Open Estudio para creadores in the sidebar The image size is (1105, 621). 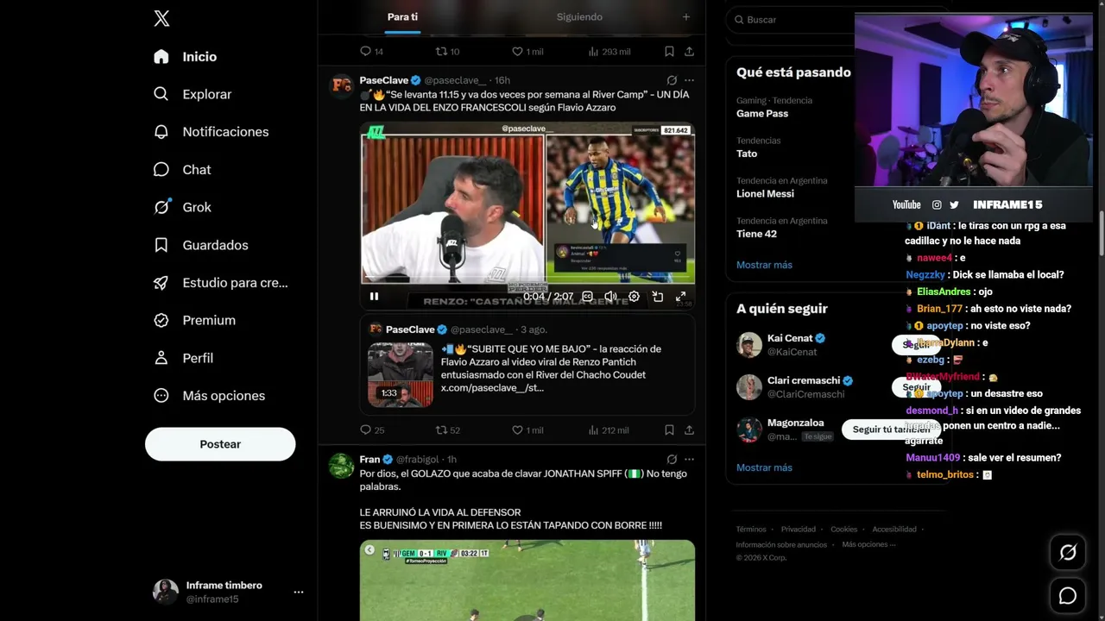coord(220,283)
